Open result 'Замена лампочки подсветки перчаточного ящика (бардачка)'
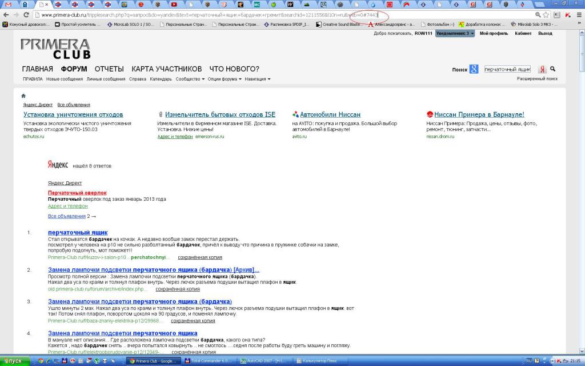The height and width of the screenshot is (366, 585). coord(140,301)
